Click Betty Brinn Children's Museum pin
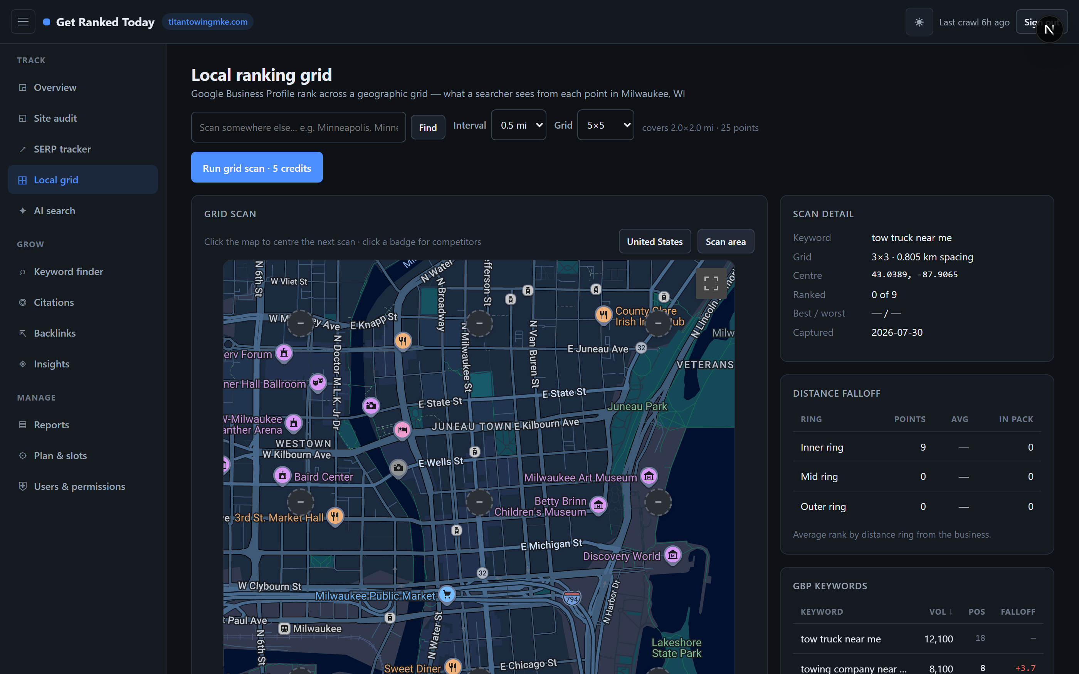Image resolution: width=1079 pixels, height=674 pixels. (x=598, y=505)
